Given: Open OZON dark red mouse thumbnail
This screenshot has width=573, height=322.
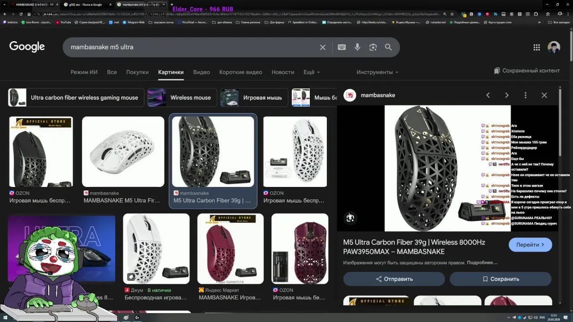Looking at the screenshot, I should [300, 249].
